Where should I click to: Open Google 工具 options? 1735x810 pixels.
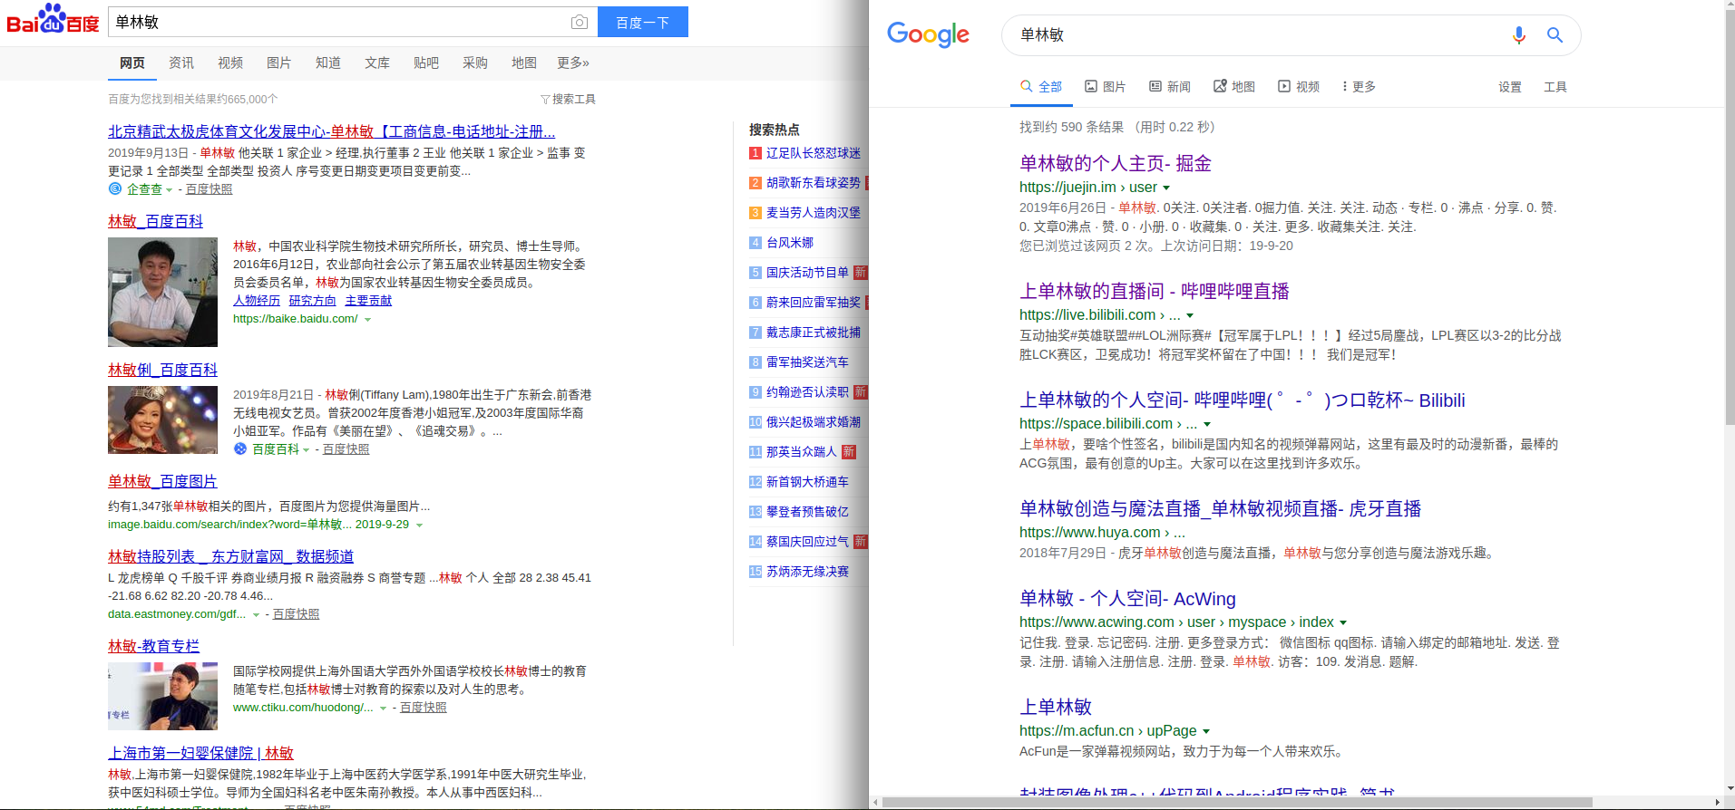pyautogui.click(x=1555, y=87)
